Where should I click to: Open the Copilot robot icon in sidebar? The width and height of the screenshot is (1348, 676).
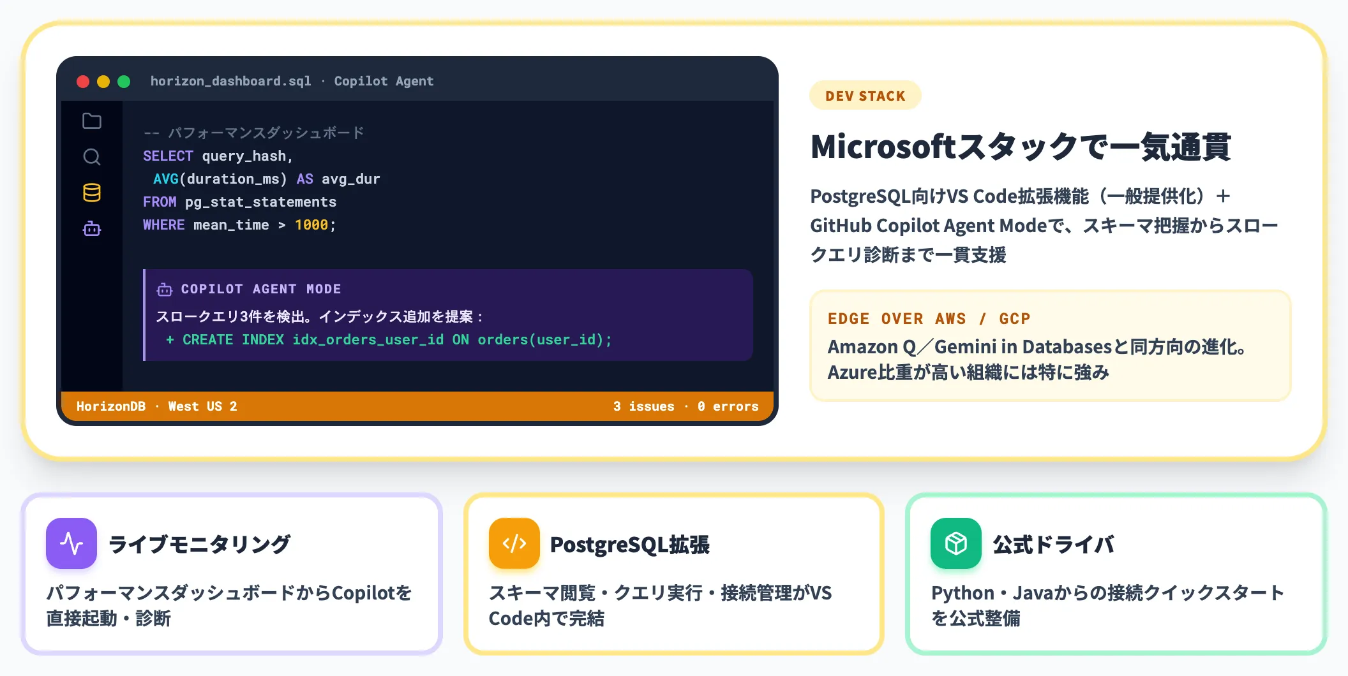click(x=92, y=228)
